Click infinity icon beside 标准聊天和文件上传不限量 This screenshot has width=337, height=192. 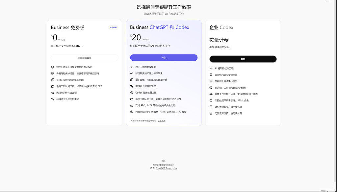coord(132,73)
